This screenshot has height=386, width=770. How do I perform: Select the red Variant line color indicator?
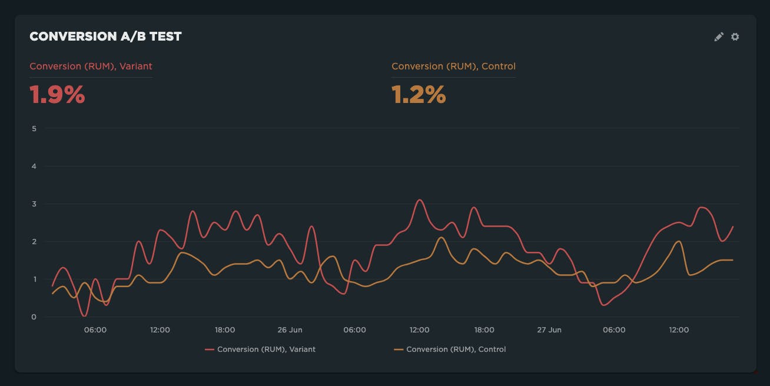click(x=210, y=349)
